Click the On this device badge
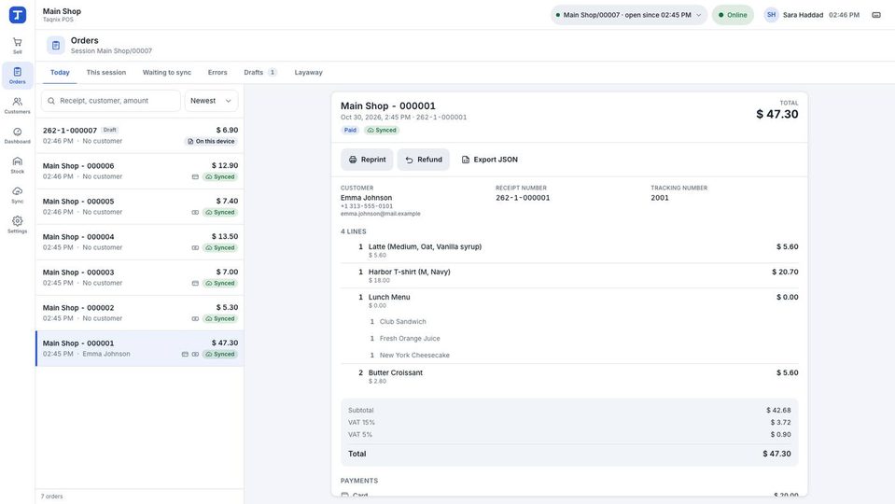This screenshot has width=895, height=504. tap(211, 142)
